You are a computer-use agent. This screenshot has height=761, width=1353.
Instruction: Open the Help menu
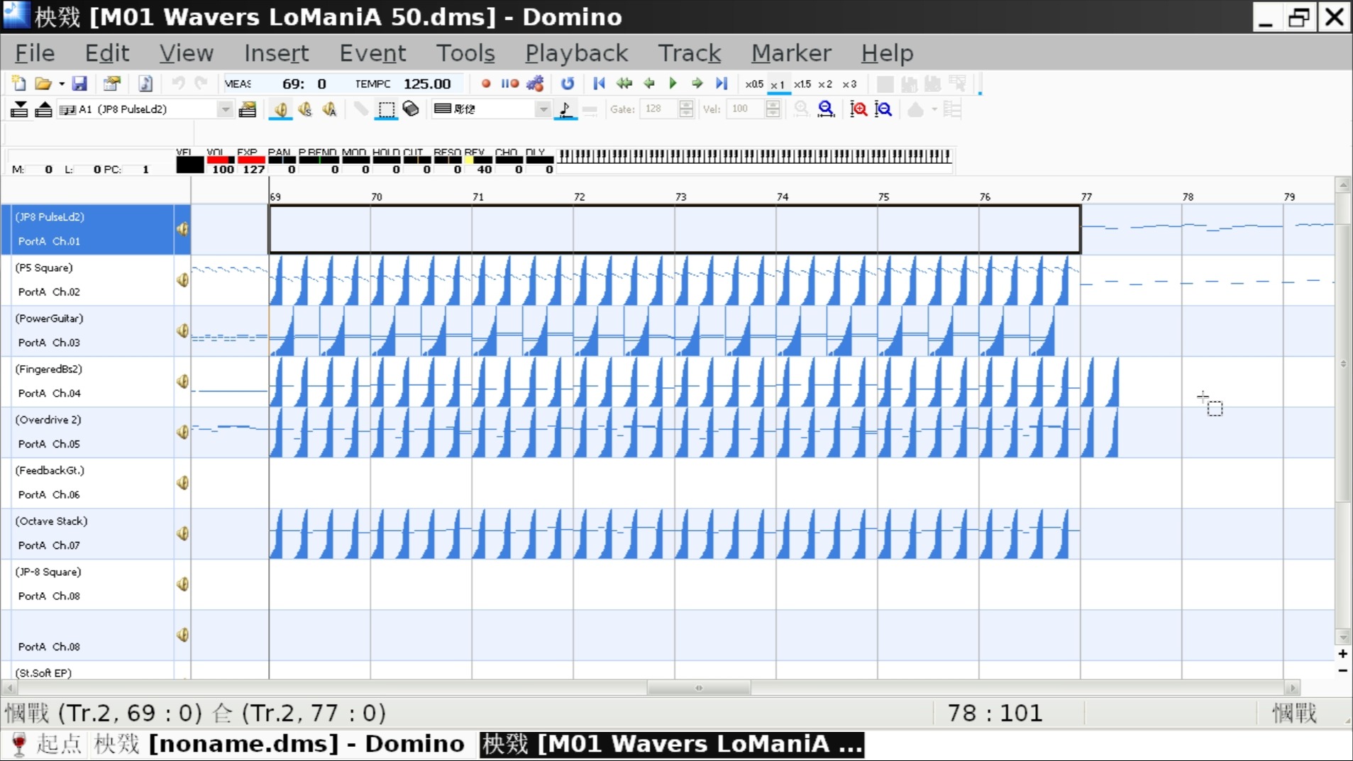[887, 53]
